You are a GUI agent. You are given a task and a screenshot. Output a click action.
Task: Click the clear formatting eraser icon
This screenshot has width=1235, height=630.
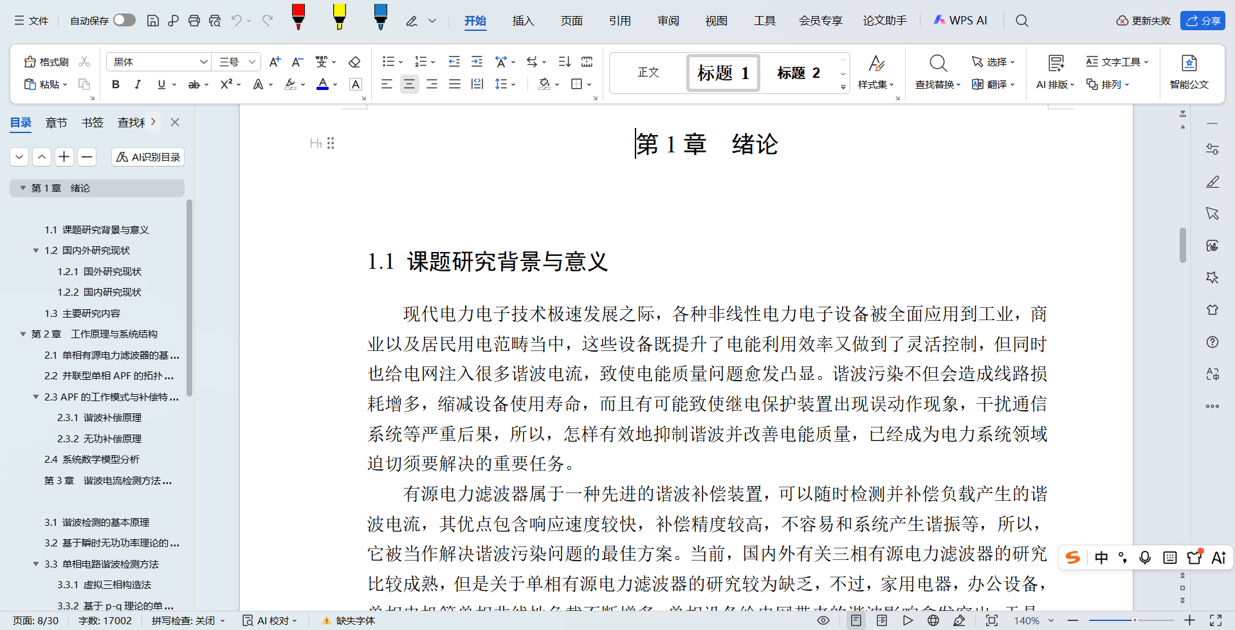click(354, 62)
